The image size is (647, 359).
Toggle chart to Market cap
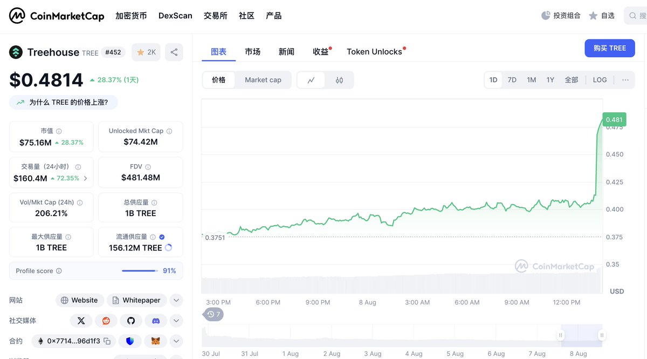(263, 80)
